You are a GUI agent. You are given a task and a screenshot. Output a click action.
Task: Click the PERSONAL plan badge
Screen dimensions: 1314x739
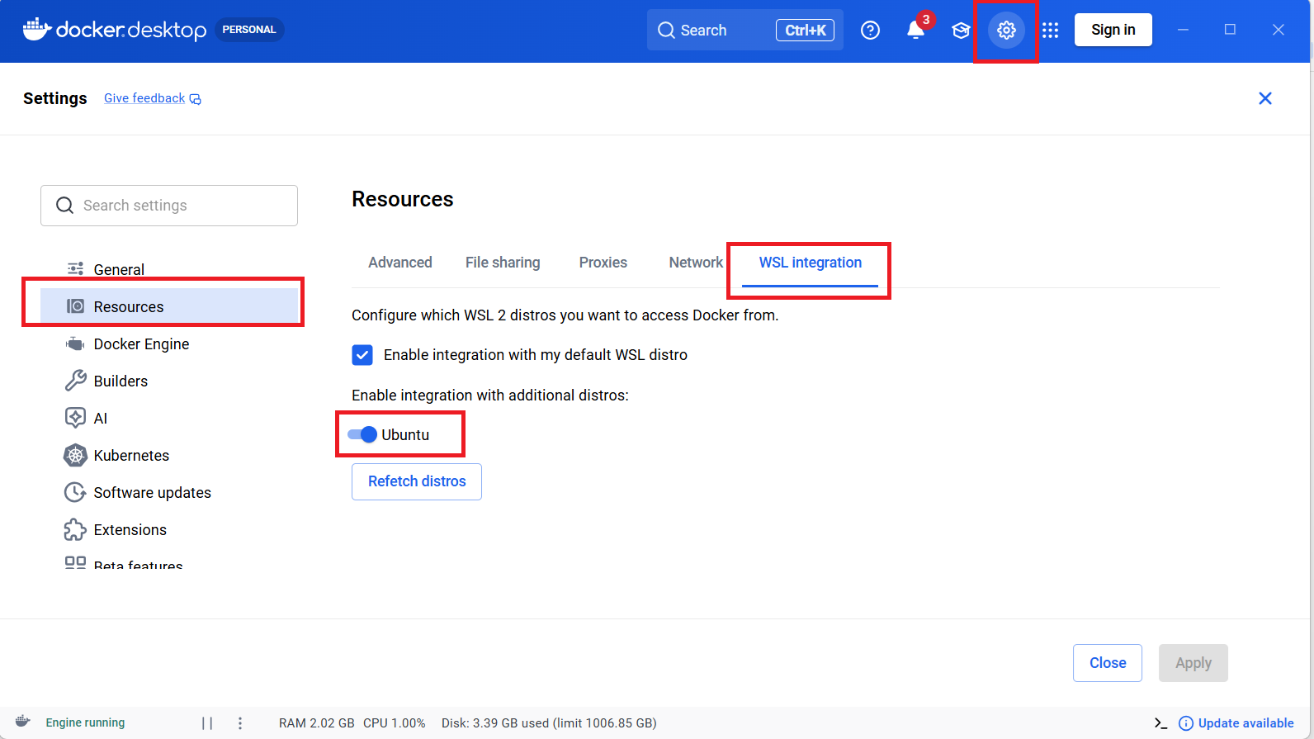click(x=249, y=30)
